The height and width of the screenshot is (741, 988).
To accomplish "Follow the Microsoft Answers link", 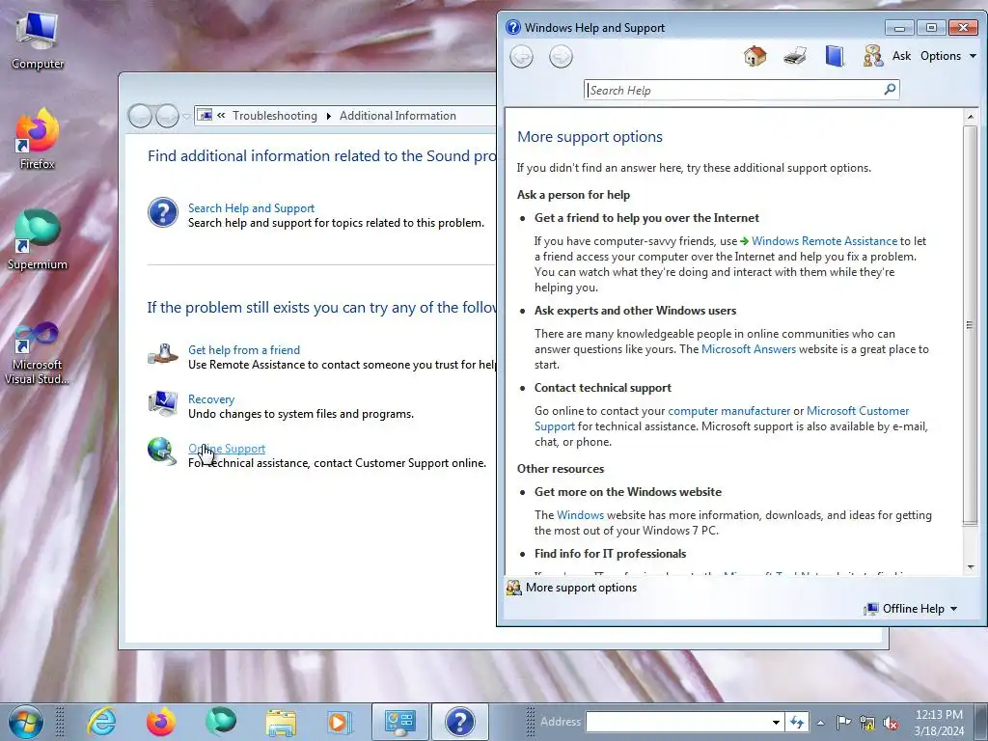I will coord(749,349).
